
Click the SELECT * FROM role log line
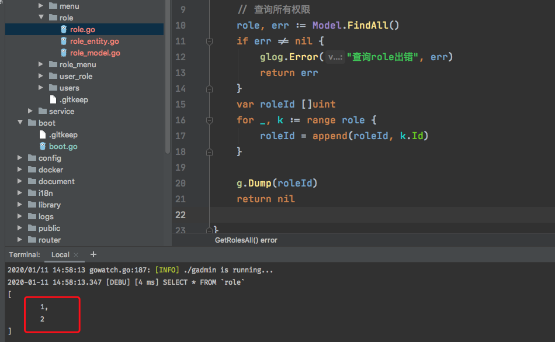click(126, 282)
